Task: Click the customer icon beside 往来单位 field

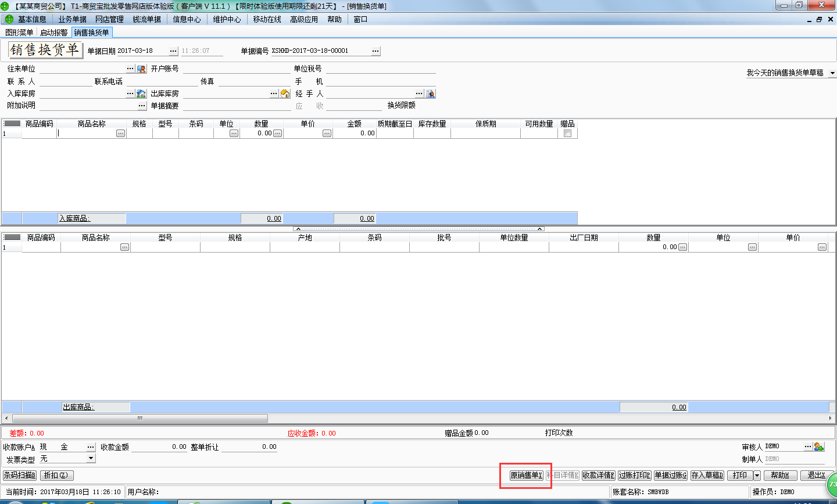Action: click(x=141, y=69)
